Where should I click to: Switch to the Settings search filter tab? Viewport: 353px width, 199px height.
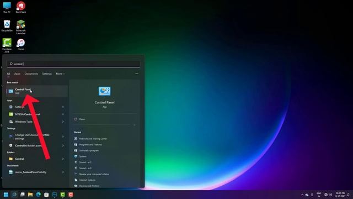(47, 74)
